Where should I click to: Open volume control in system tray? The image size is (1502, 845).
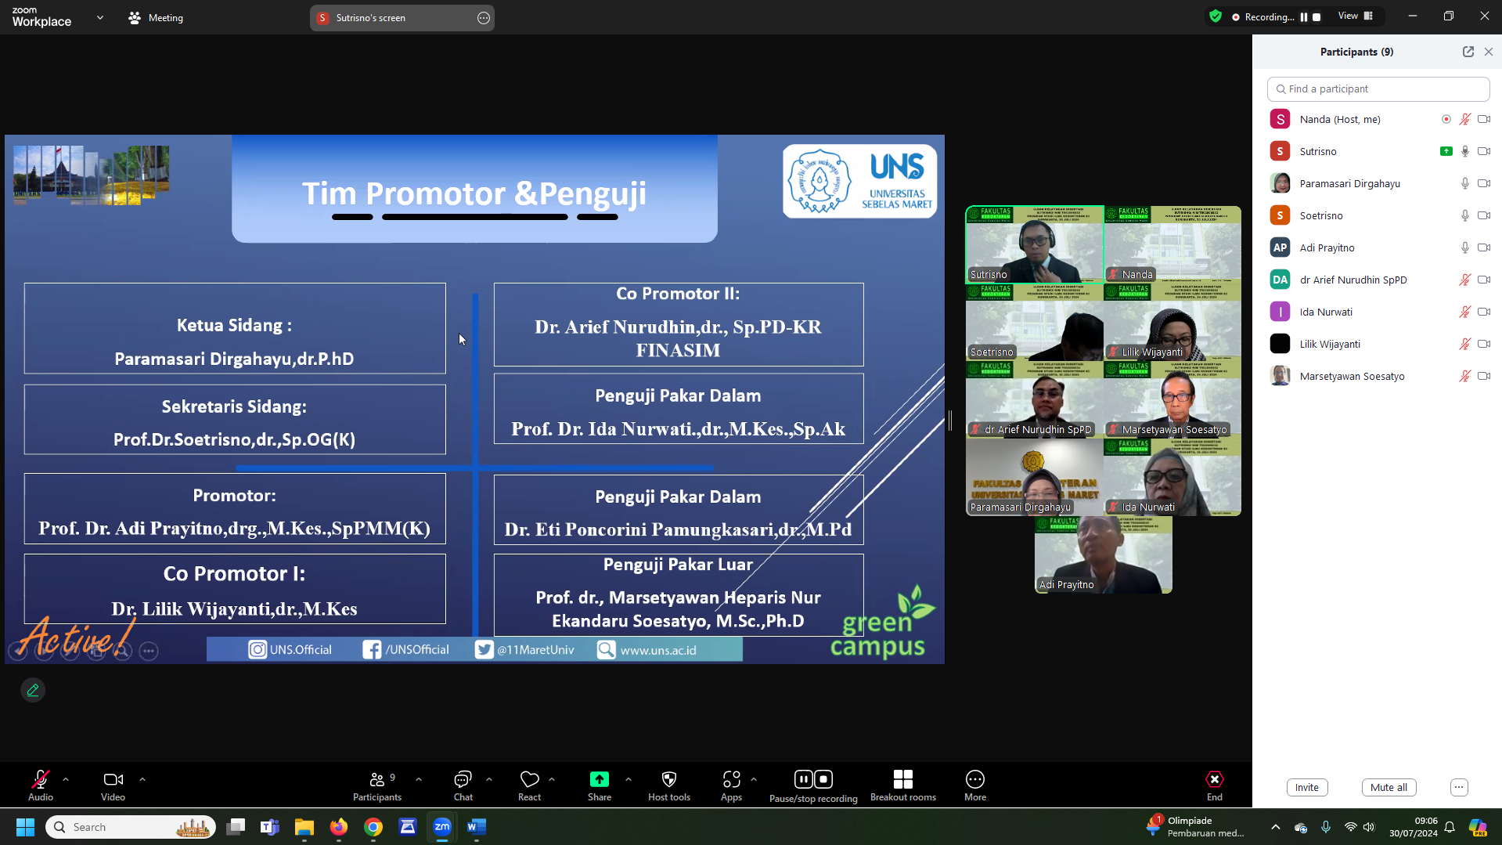tap(1369, 827)
